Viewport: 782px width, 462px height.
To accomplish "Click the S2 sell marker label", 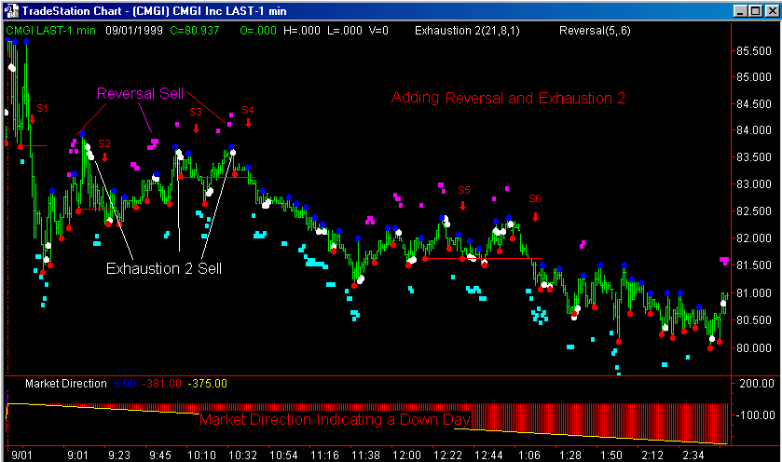I will pyautogui.click(x=104, y=143).
